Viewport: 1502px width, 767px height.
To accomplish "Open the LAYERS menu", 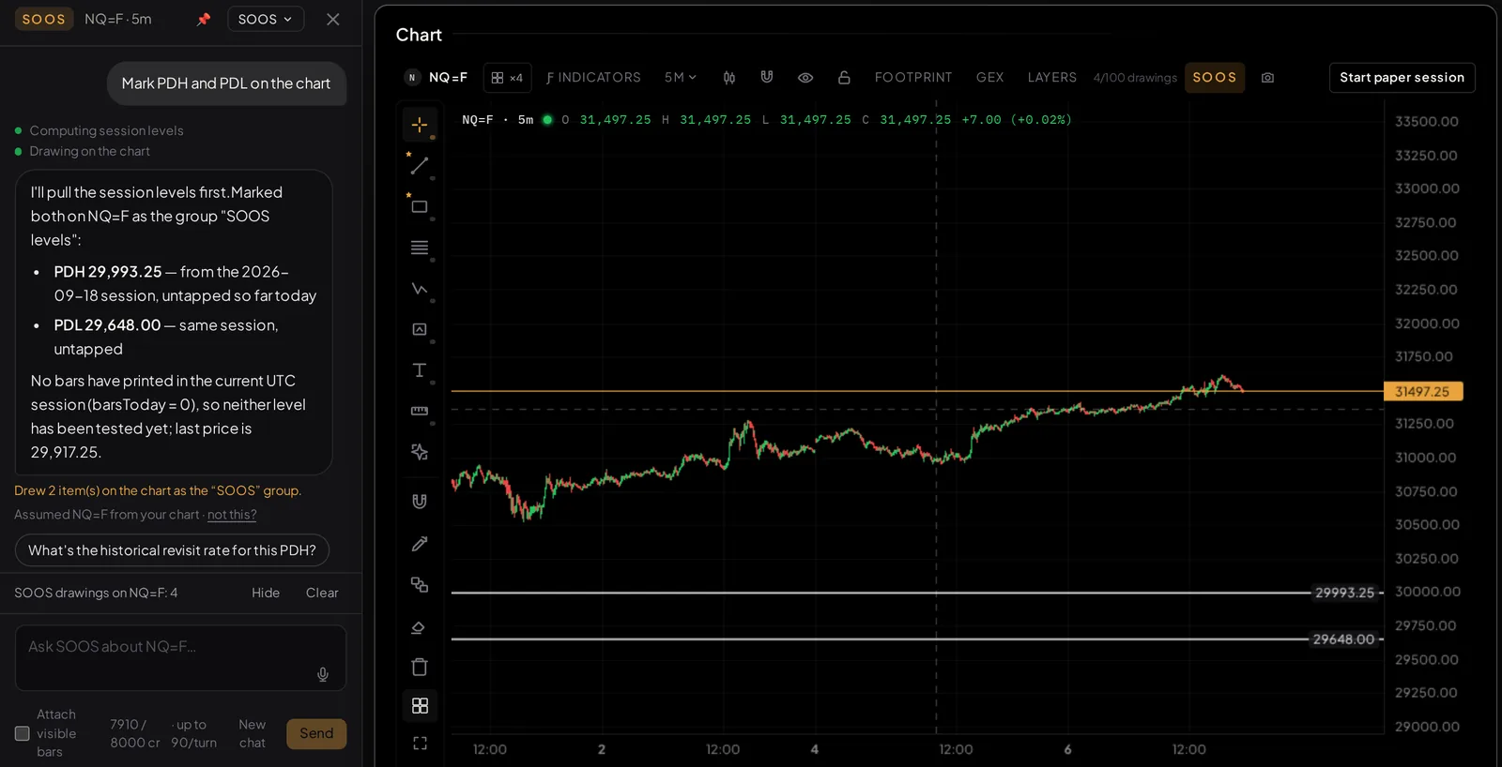I will (1052, 78).
